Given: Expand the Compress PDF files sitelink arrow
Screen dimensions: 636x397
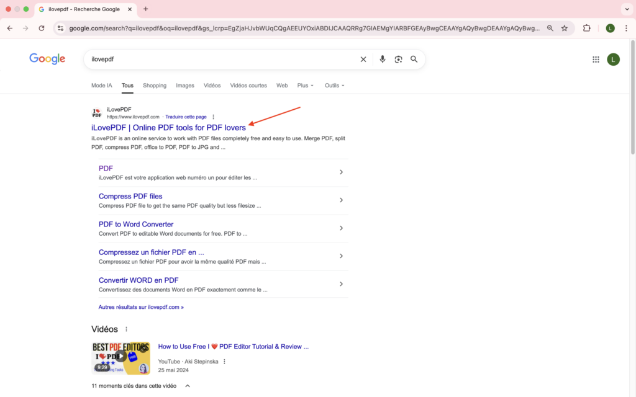Looking at the screenshot, I should 341,200.
